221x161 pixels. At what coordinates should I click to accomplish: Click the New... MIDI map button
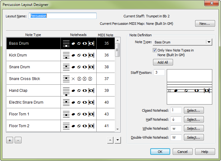pyautogui.click(x=205, y=24)
